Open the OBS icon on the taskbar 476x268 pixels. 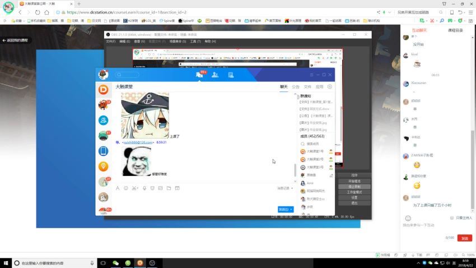pyautogui.click(x=152, y=263)
